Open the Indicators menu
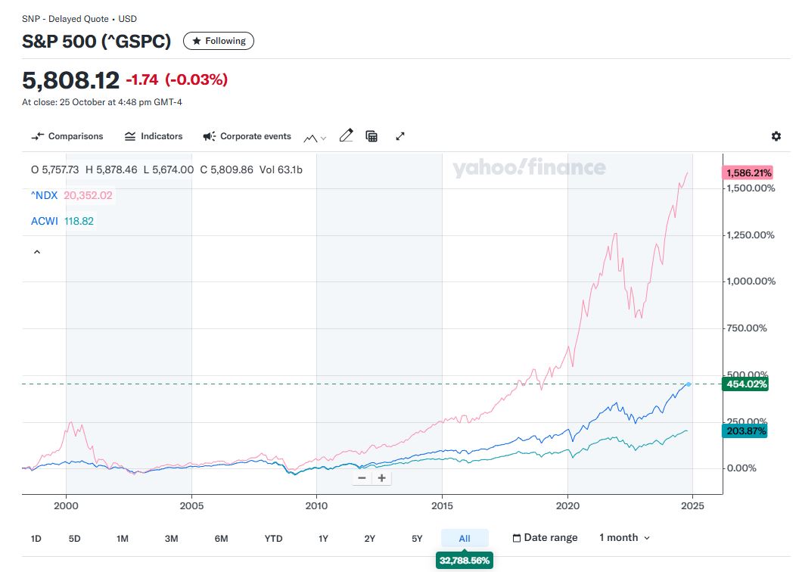This screenshot has height=572, width=799. 154,136
